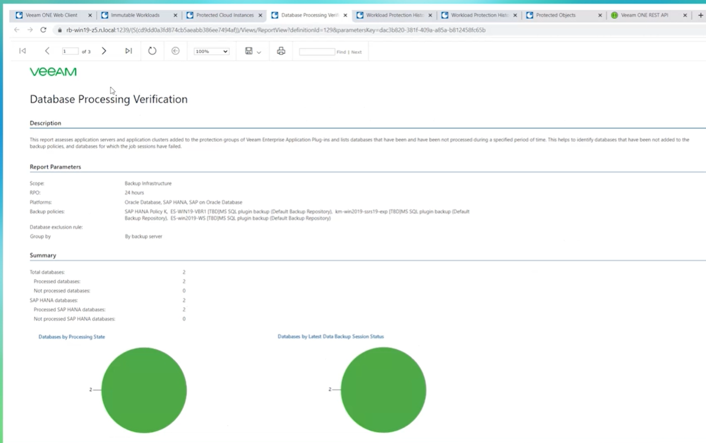Click the Processing State green pie chart
This screenshot has width=706, height=443.
tap(144, 390)
